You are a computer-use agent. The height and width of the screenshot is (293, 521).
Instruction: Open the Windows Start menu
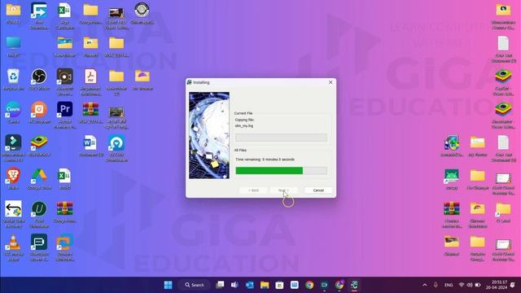tap(169, 285)
